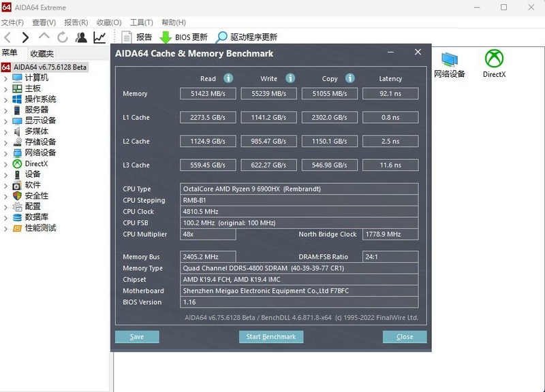
Task: Click the user profile toolbar icon
Action: click(81, 37)
